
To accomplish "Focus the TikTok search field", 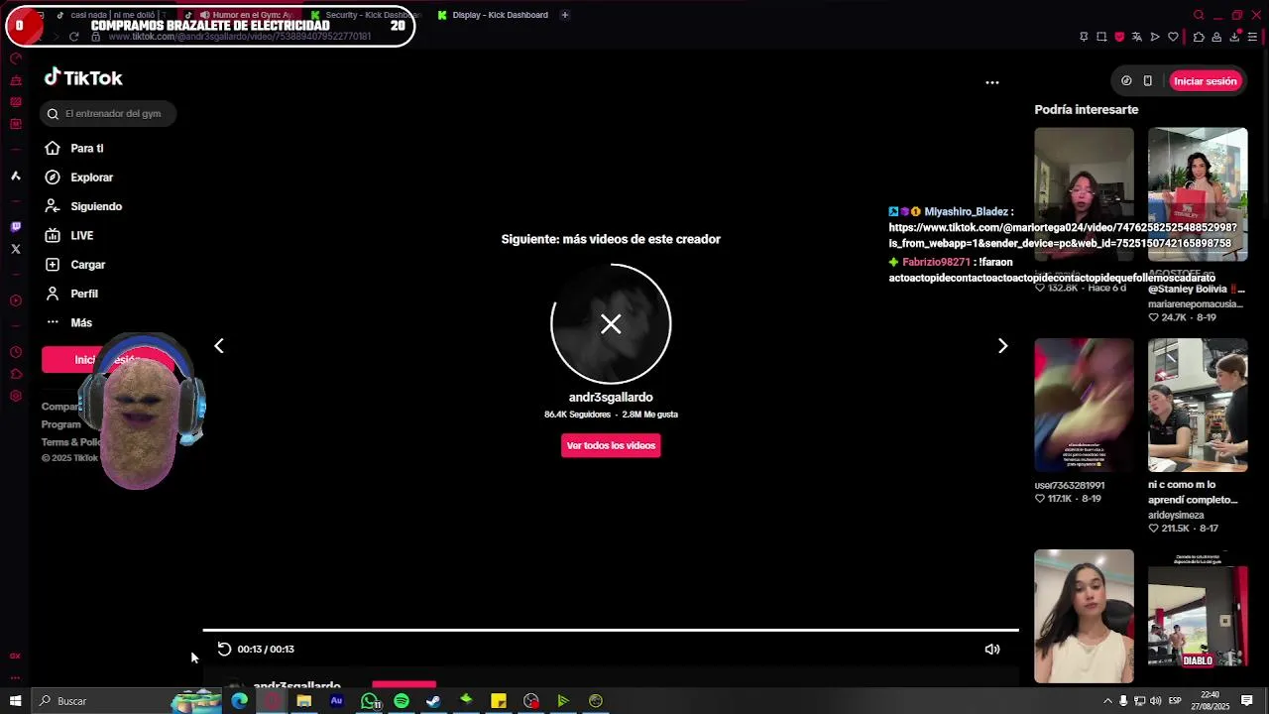I will tap(108, 114).
